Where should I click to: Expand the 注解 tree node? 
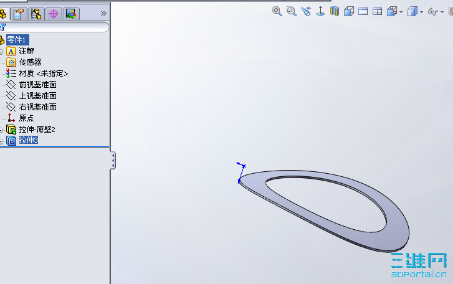pos(1,52)
